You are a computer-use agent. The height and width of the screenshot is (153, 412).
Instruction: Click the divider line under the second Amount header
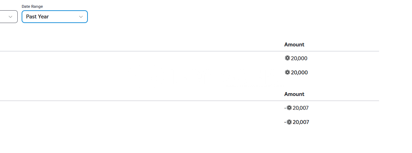(x=190, y=101)
